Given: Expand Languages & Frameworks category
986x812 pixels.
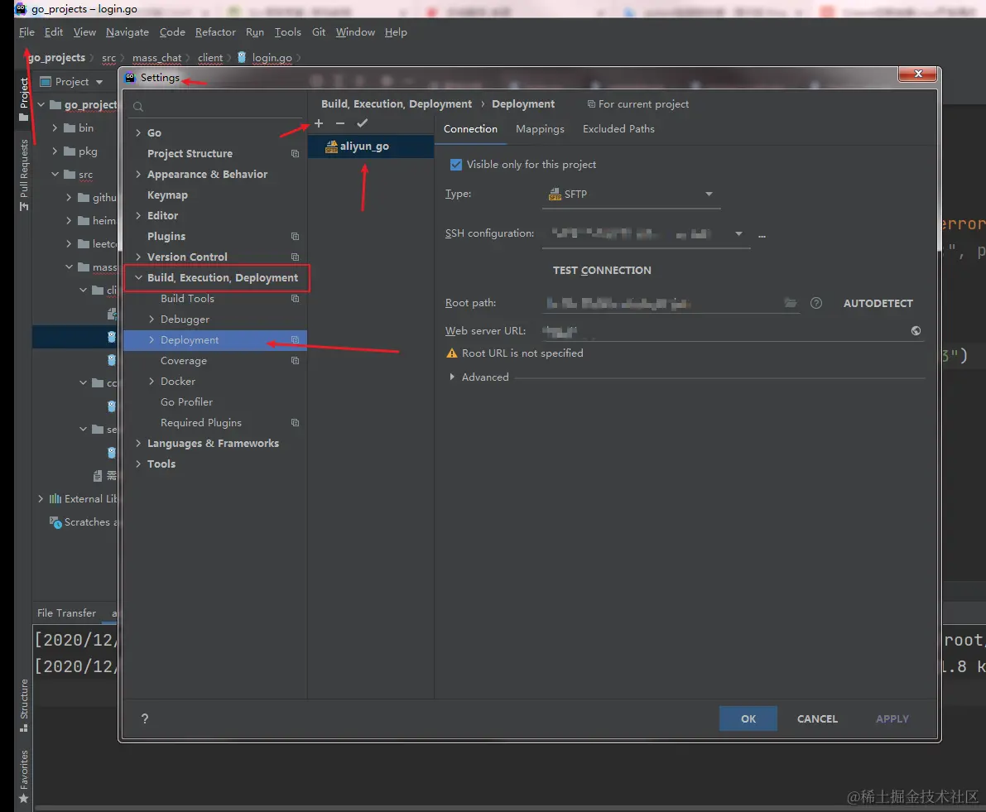Looking at the screenshot, I should coord(138,444).
